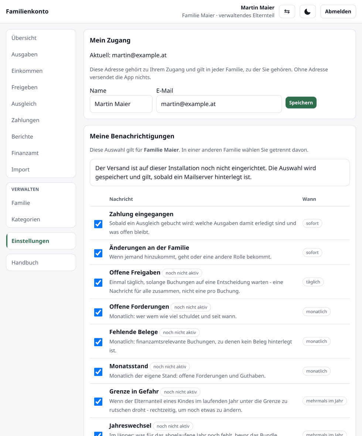Toggle the Offene Freigaben checkbox
Screen dimensions: 362x436
98,283
